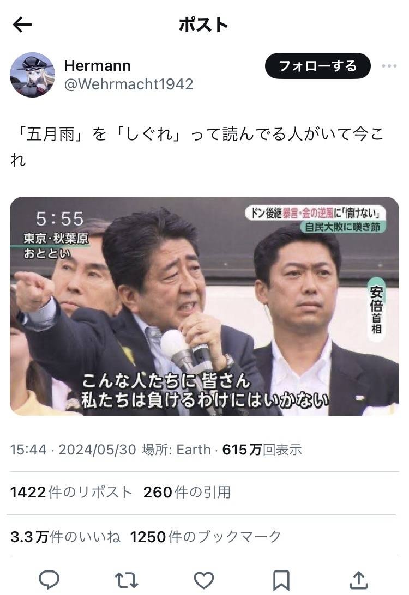Bookmark the post with bookmark icon
Screen dimensions: 409x595
click(281, 580)
